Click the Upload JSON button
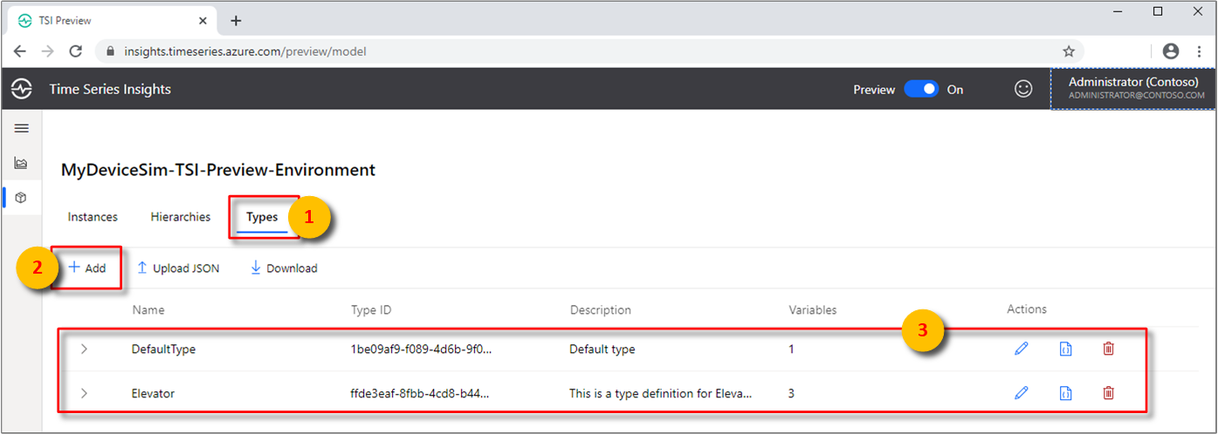1218x434 pixels. (179, 268)
